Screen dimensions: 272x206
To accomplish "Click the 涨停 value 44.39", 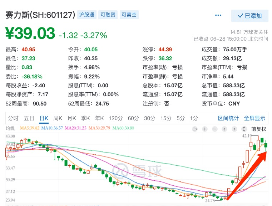I will [165, 50].
